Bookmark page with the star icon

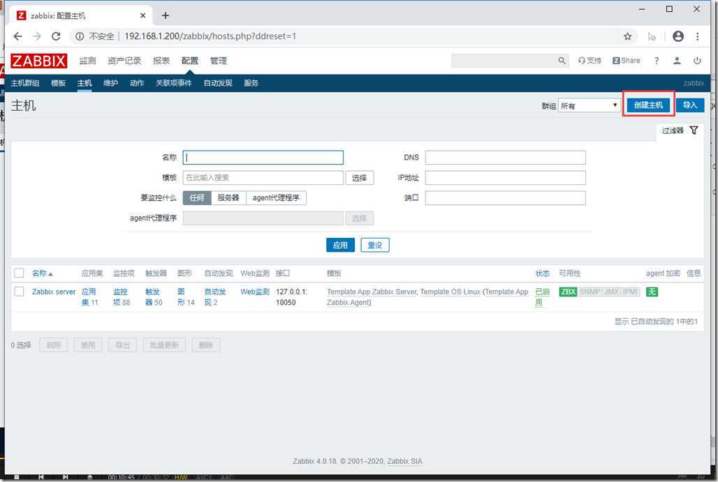[x=628, y=36]
